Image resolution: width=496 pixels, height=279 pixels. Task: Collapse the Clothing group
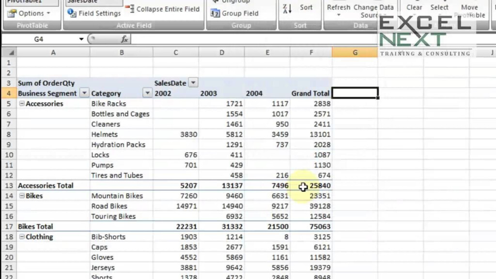coord(22,236)
